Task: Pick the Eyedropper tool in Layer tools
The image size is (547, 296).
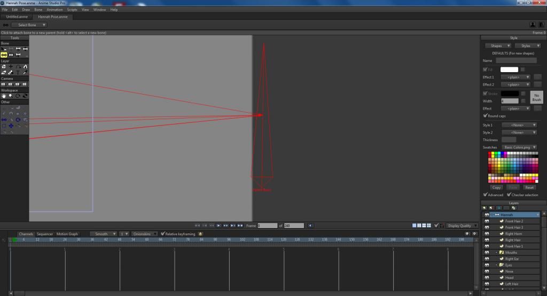Action: [25, 73]
